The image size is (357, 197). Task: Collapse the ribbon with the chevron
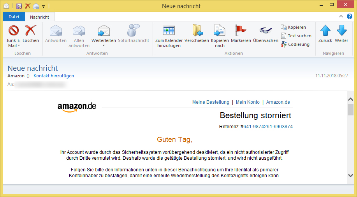pyautogui.click(x=341, y=16)
